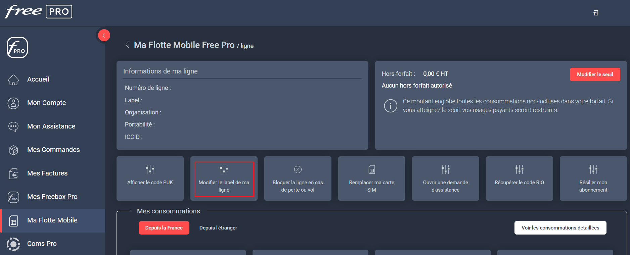The image size is (630, 255).
Task: Click Modifier le seuil button
Action: tap(595, 74)
